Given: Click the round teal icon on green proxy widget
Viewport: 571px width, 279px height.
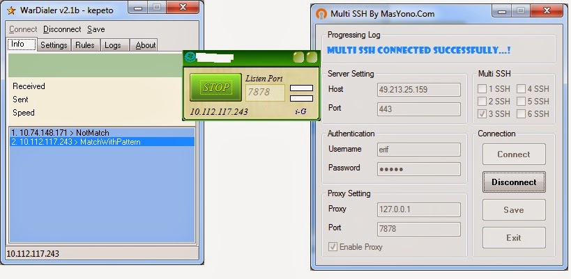Looking at the screenshot, I should tap(190, 57).
